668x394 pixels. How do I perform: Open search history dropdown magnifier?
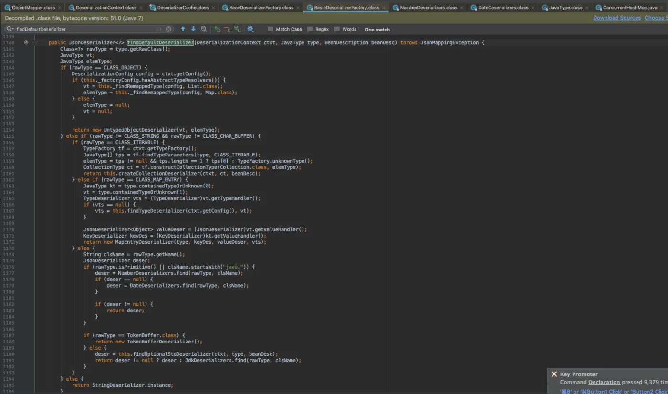[x=10, y=29]
